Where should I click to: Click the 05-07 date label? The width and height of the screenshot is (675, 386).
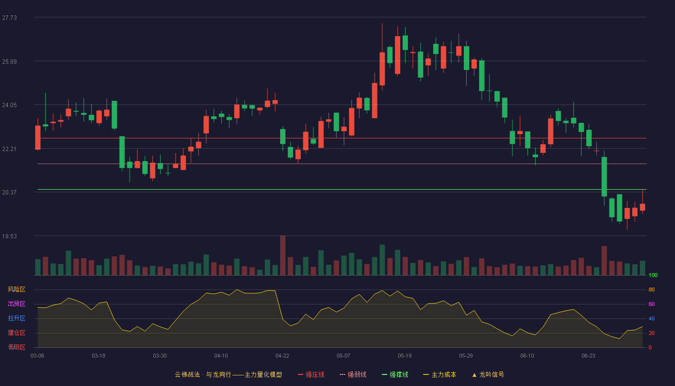click(x=344, y=356)
